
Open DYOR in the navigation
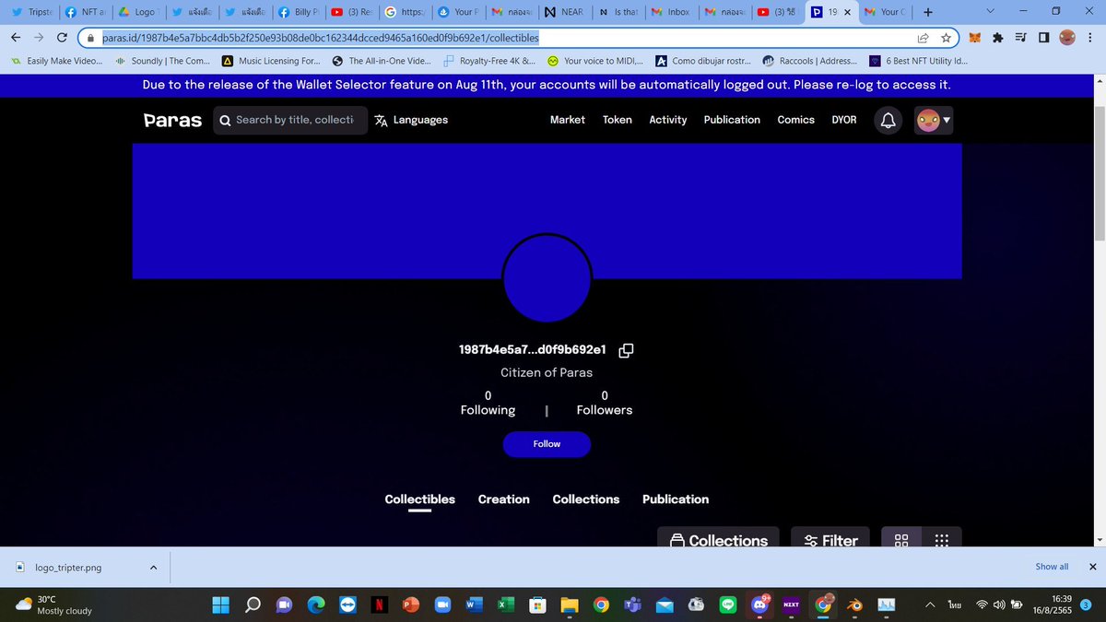(844, 120)
